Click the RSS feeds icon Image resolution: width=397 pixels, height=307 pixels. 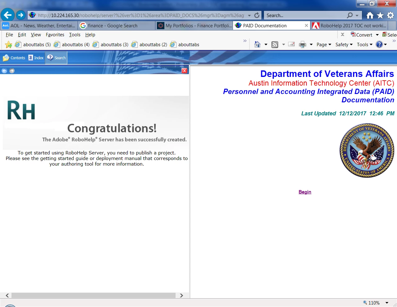(x=275, y=44)
